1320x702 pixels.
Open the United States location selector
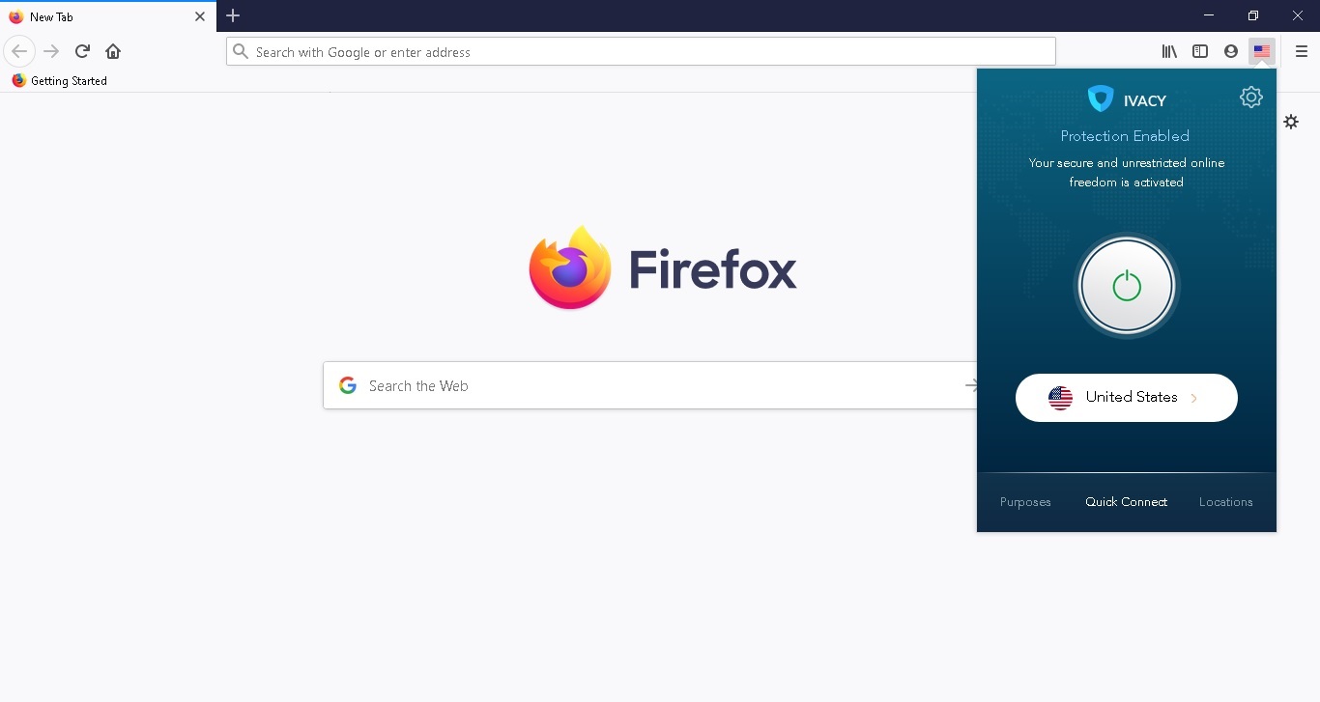pyautogui.click(x=1127, y=398)
